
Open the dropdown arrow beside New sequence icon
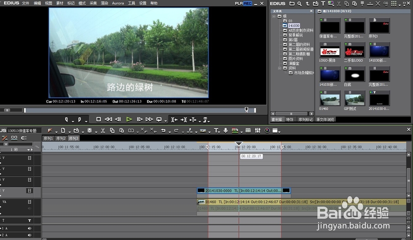[69, 132]
